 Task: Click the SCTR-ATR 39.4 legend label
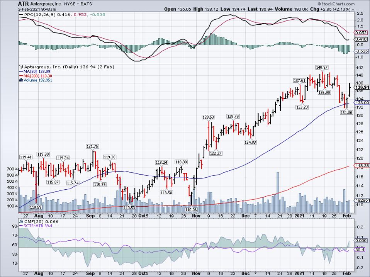pyautogui.click(x=38, y=226)
